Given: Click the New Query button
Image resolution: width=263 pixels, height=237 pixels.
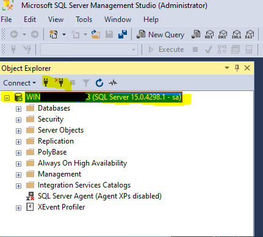Looking at the screenshot, I should point(160,34).
